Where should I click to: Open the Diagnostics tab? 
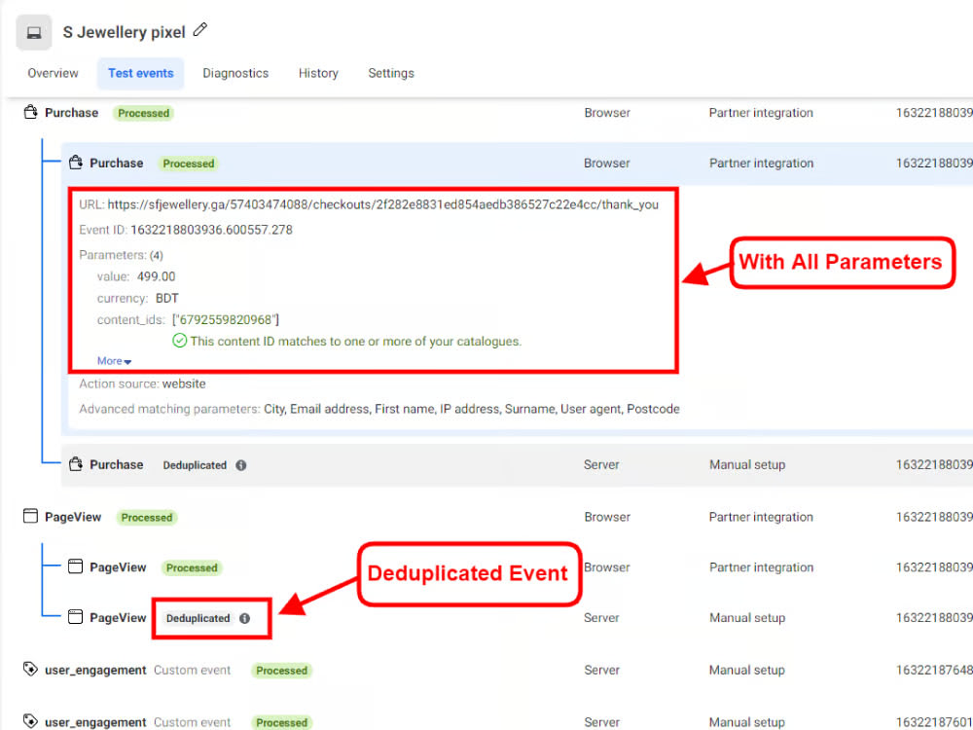point(235,73)
